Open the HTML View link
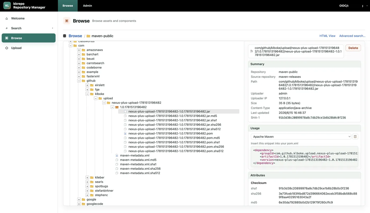This screenshot has height=213, width=370. click(x=327, y=36)
